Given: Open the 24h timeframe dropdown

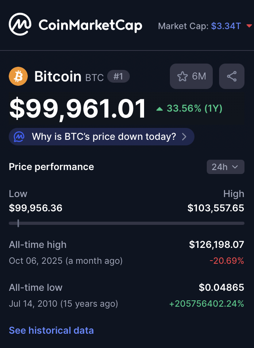Looking at the screenshot, I should (x=225, y=167).
